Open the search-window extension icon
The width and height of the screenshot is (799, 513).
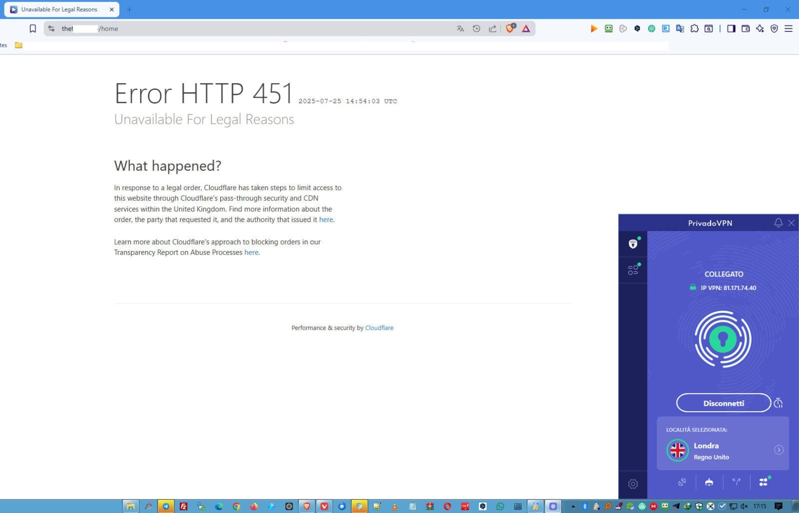click(709, 28)
